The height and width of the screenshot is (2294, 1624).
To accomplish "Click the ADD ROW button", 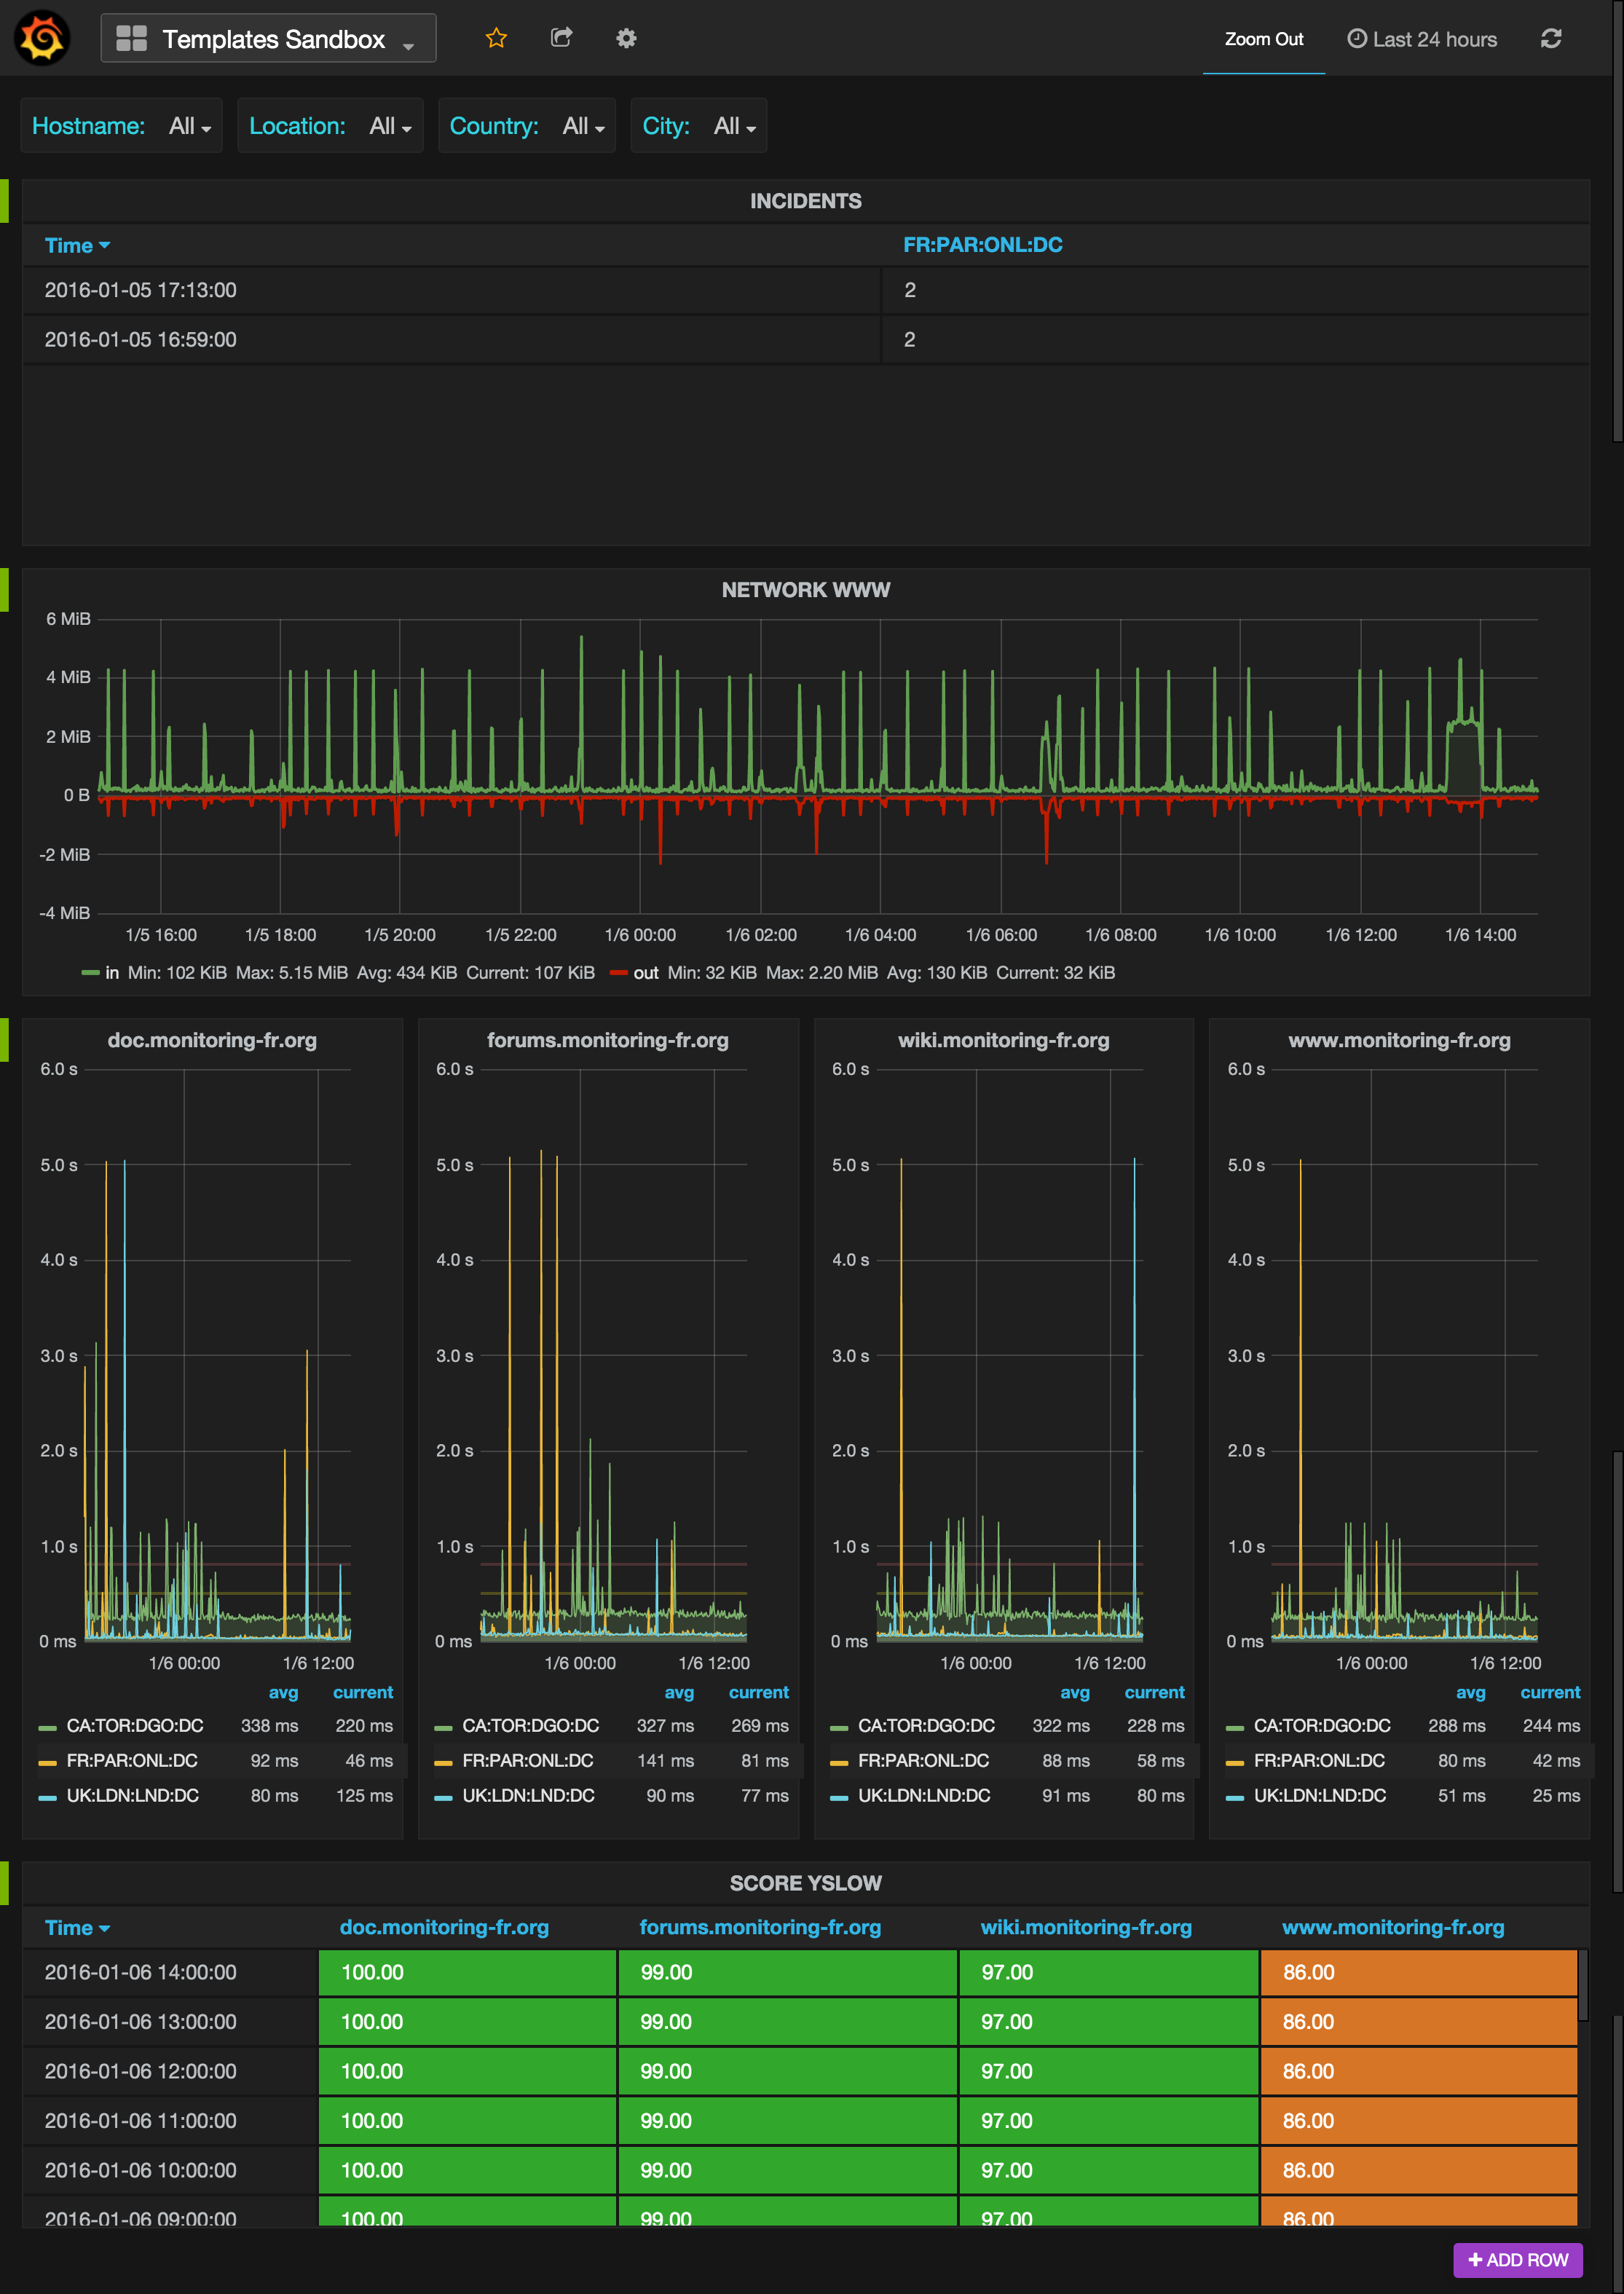I will (x=1517, y=2260).
